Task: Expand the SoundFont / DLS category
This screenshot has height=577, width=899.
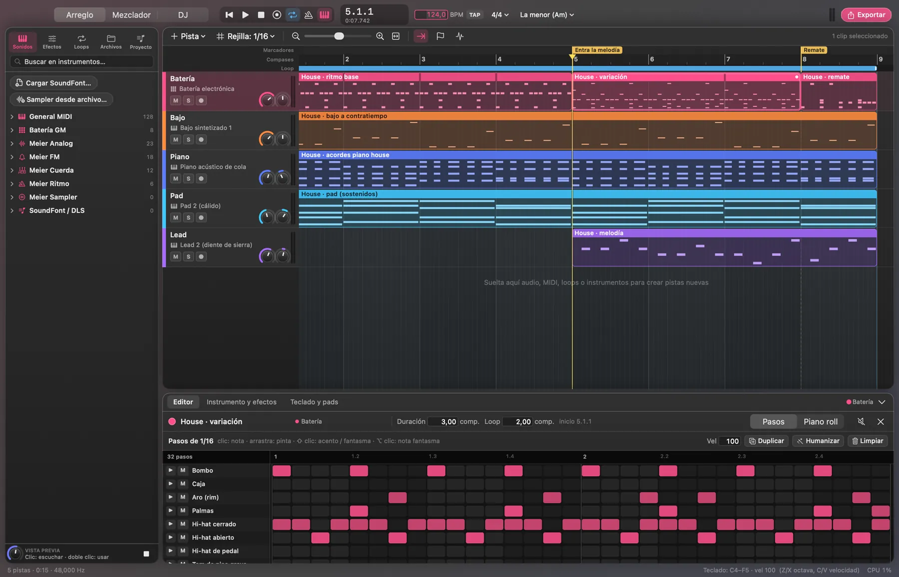Action: point(12,211)
